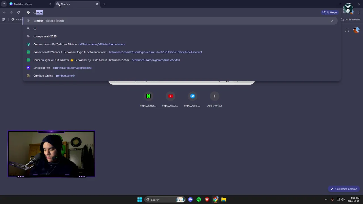The width and height of the screenshot is (363, 204).
Task: Open Chrome three-dot menu
Action: coord(359,12)
